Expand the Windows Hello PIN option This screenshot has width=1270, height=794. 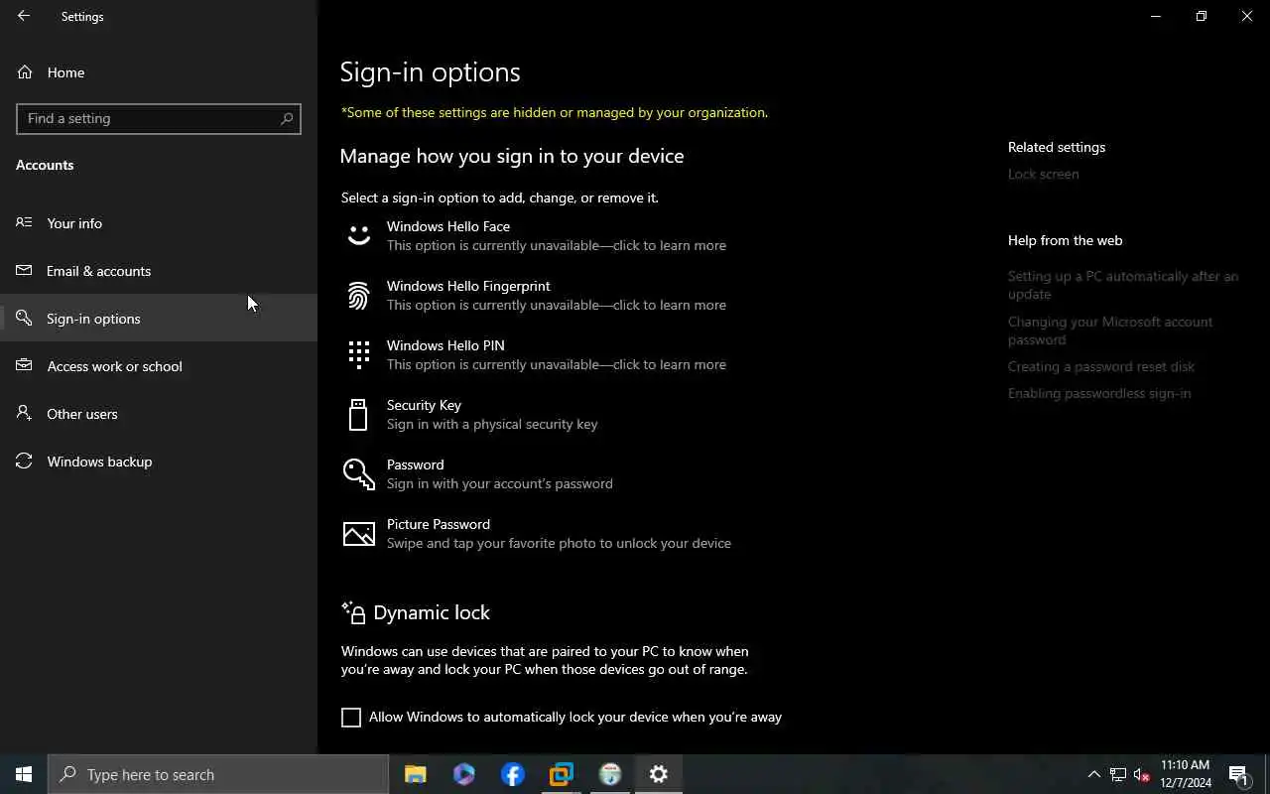pyautogui.click(x=557, y=355)
